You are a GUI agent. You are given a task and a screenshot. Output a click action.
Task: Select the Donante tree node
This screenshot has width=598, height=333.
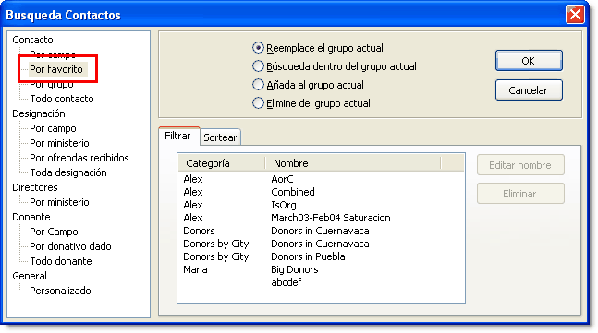pos(31,217)
